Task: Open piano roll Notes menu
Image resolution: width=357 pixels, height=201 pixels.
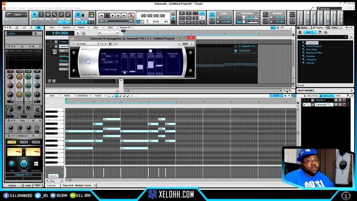Action: coord(67,95)
